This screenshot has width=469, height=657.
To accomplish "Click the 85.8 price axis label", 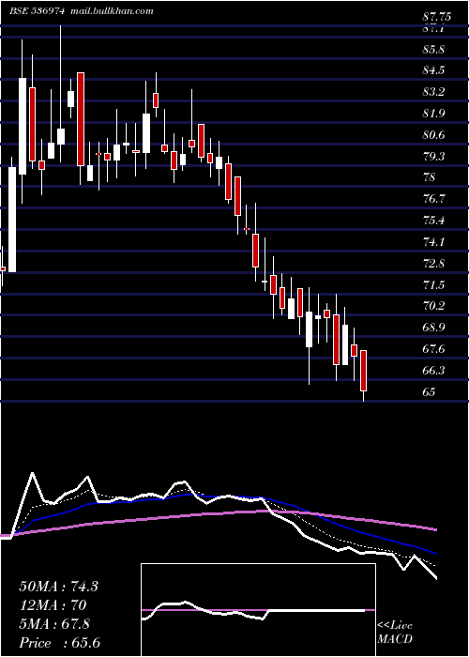I will coord(433,50).
